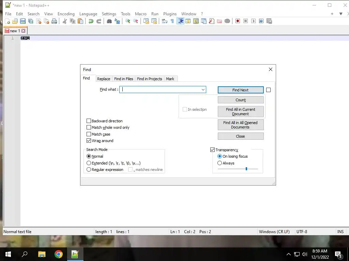Screen dimensions: 349x261
Task: Choose Always transparency radio button
Action: pyautogui.click(x=219, y=163)
